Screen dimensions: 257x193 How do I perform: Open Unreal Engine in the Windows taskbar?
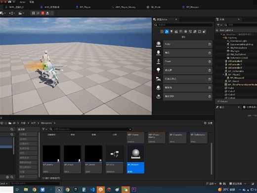(59, 190)
